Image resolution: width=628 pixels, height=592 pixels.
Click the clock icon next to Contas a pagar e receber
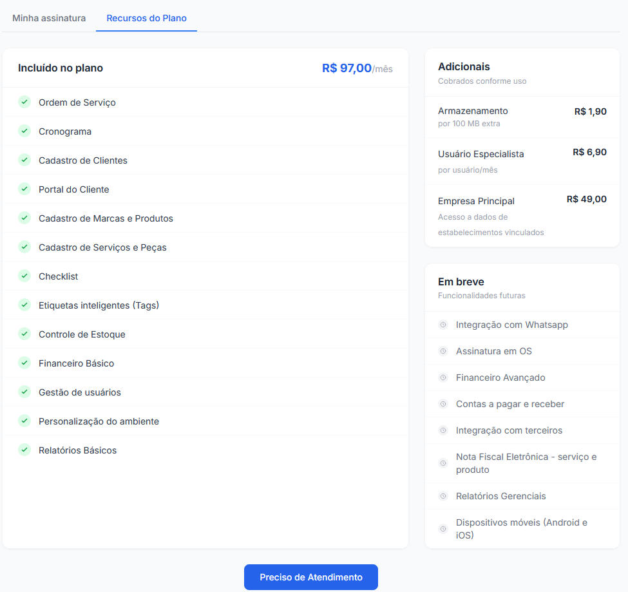[x=443, y=404]
